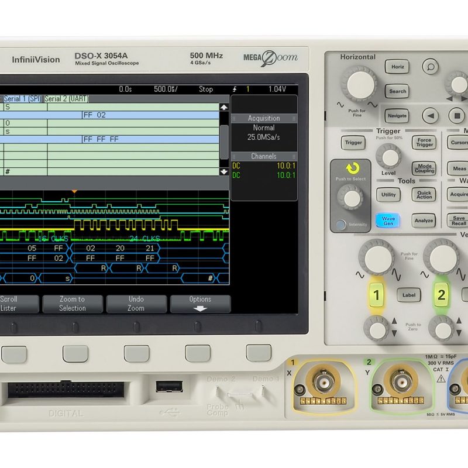This screenshot has width=468, height=468.
Task: Click the Force Trigger button
Action: click(424, 142)
